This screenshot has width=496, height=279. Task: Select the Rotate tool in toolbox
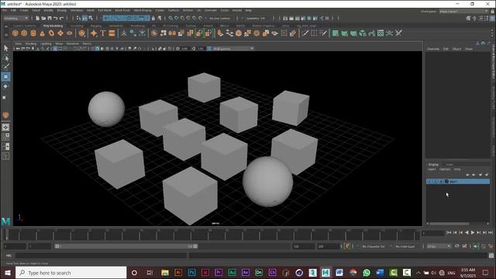tap(5, 86)
